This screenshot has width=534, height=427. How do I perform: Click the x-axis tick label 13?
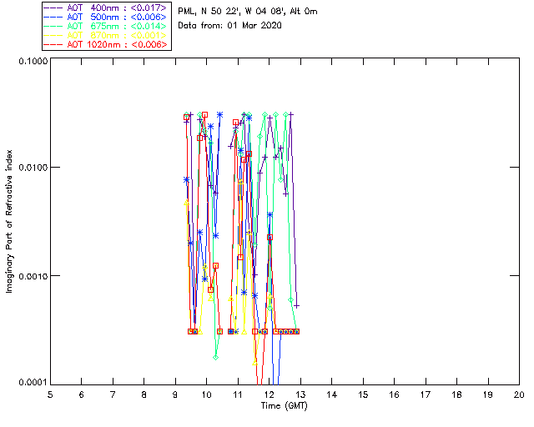click(x=300, y=394)
